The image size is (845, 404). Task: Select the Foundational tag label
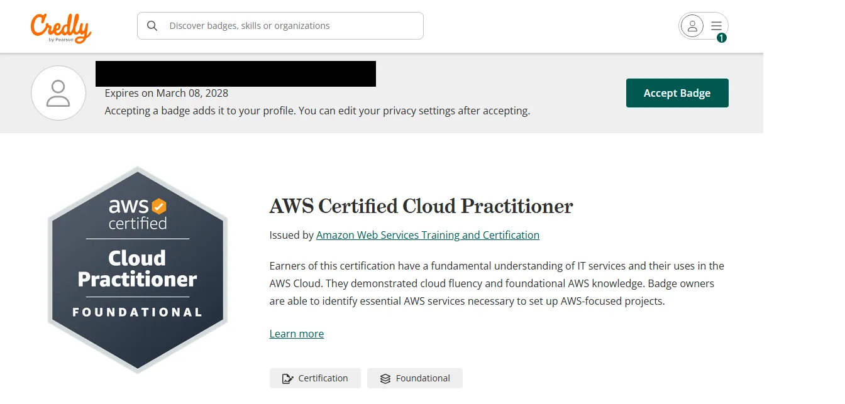(422, 378)
